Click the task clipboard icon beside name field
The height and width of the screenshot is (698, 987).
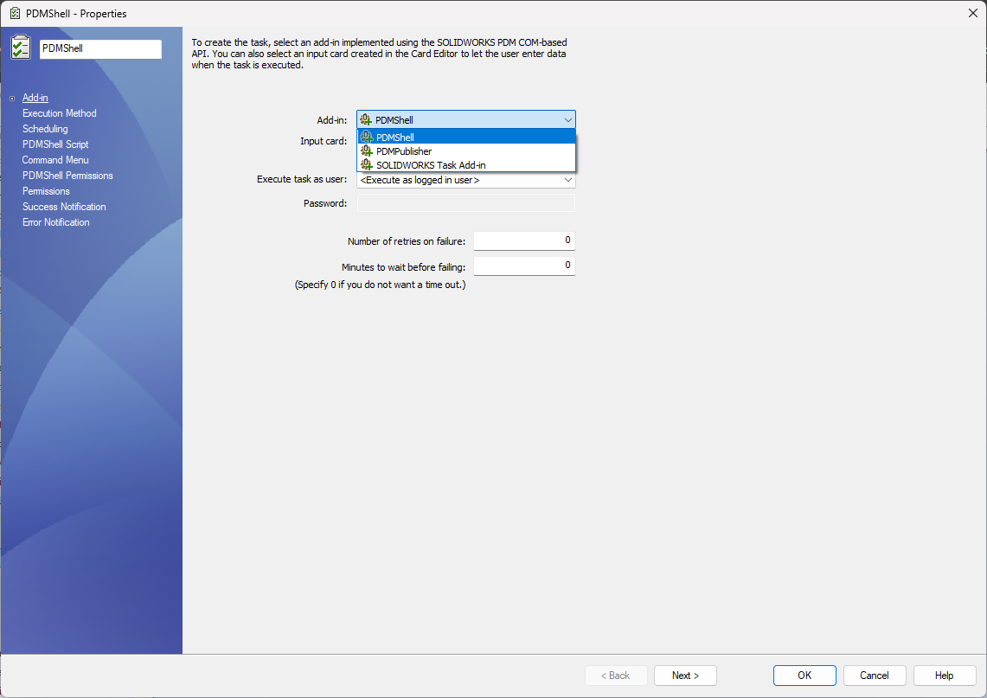click(20, 48)
